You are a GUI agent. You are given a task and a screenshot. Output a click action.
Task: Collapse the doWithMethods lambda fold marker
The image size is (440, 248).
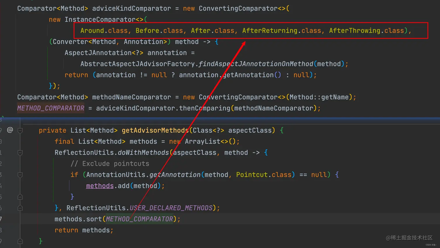click(20, 152)
